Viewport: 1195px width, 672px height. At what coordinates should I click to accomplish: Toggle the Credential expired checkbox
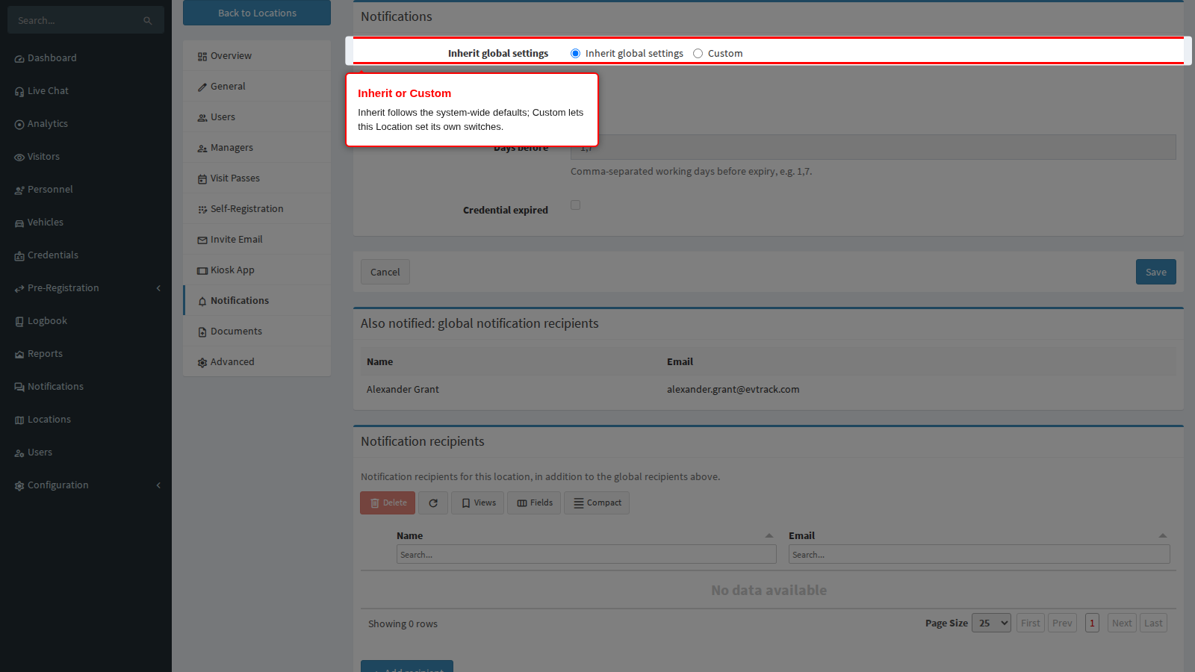(575, 205)
